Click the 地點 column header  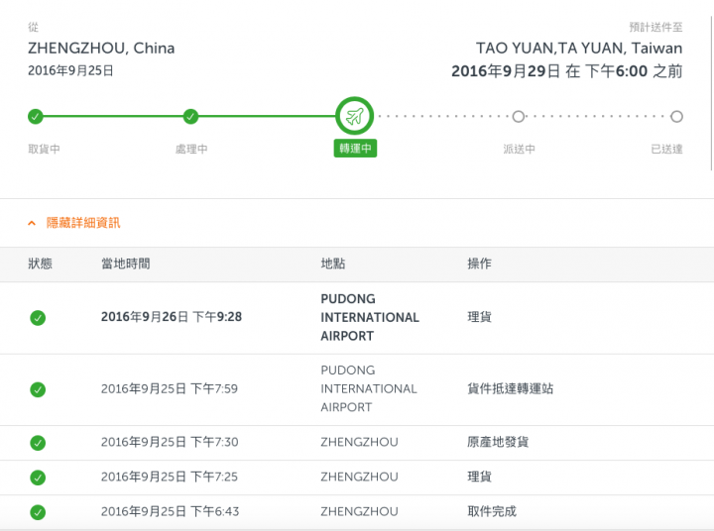point(333,264)
